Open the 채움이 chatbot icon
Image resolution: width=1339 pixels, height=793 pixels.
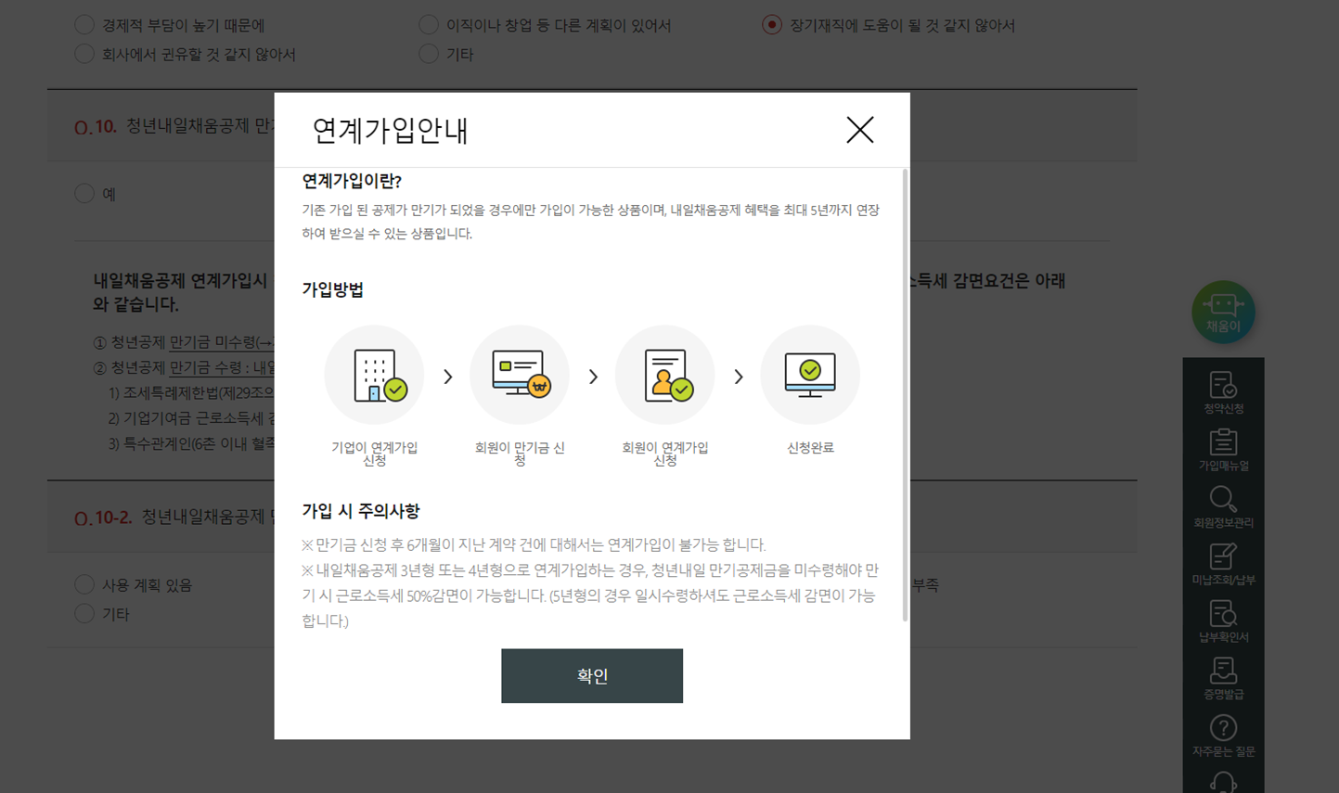[1223, 313]
